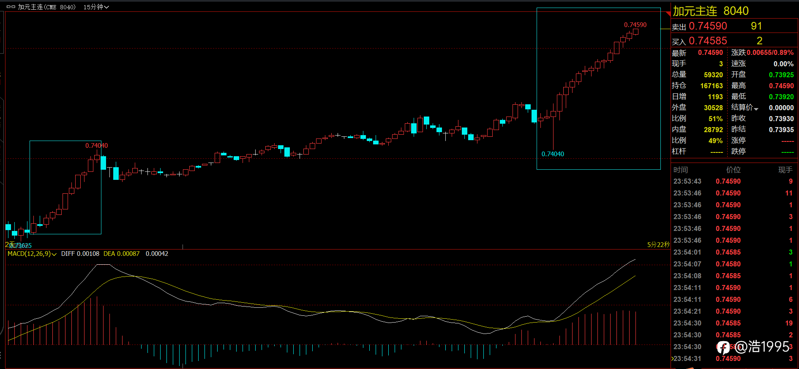This screenshot has width=799, height=369.
Task: Click the MACD histogram value 0.00042
Action: point(157,254)
